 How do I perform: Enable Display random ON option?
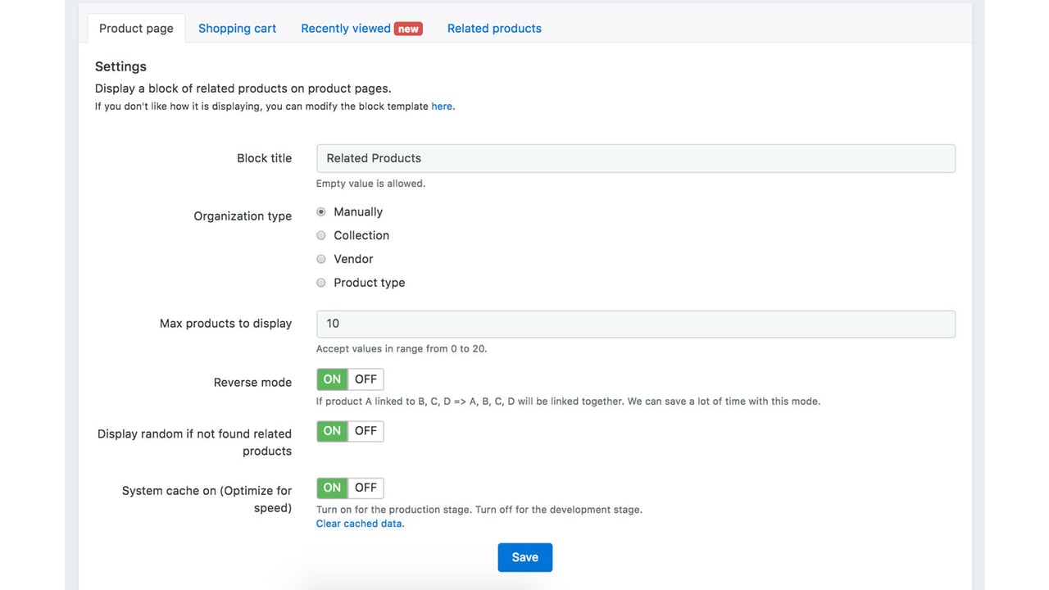(x=332, y=431)
